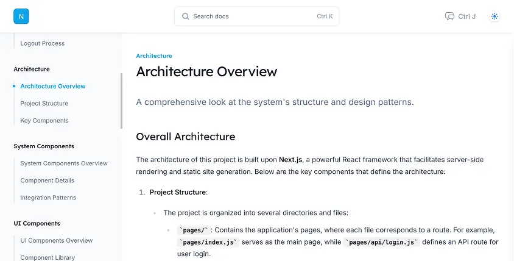The height and width of the screenshot is (261, 514).
Task: Go to Key Components page
Action: pos(44,121)
